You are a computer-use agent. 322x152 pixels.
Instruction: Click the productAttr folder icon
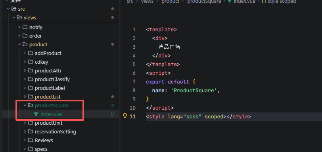(x=31, y=70)
